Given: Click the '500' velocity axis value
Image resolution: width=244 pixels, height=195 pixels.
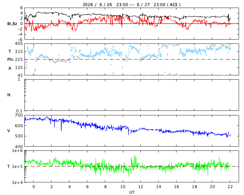Looking at the screenshot, I should click(19, 136).
